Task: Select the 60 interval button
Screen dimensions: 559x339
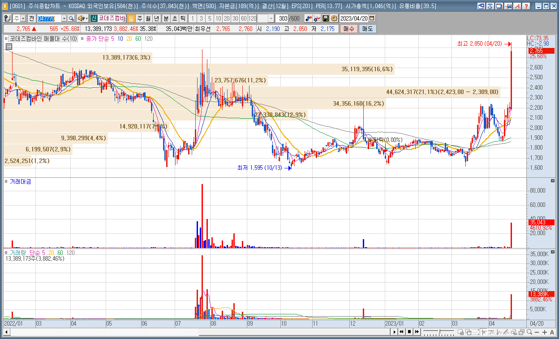Action: coord(243,18)
